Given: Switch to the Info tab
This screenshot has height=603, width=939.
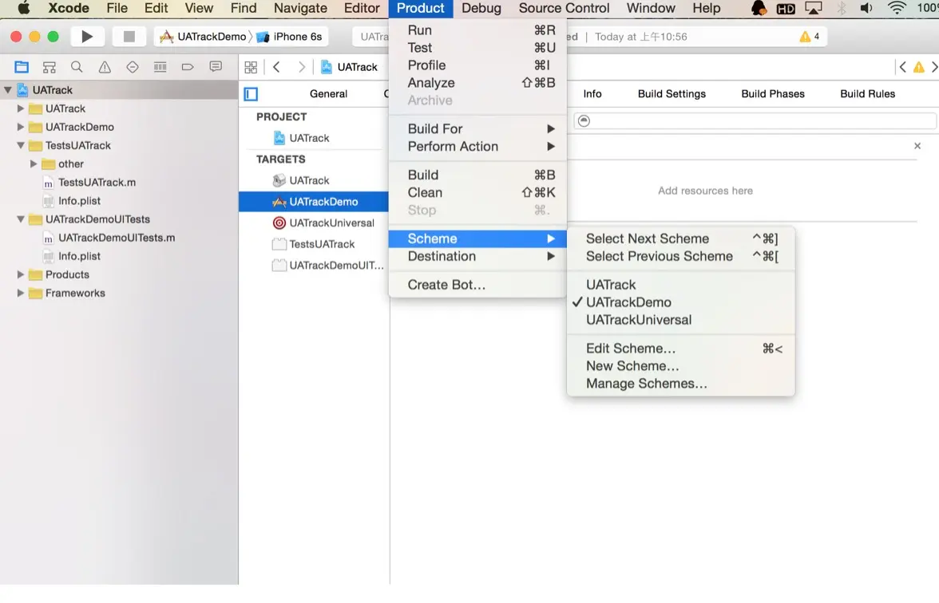Looking at the screenshot, I should [592, 94].
